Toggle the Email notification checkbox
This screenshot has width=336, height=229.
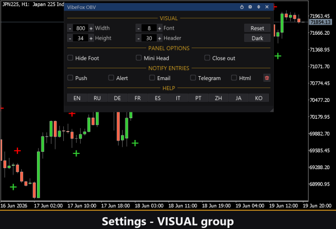152,78
